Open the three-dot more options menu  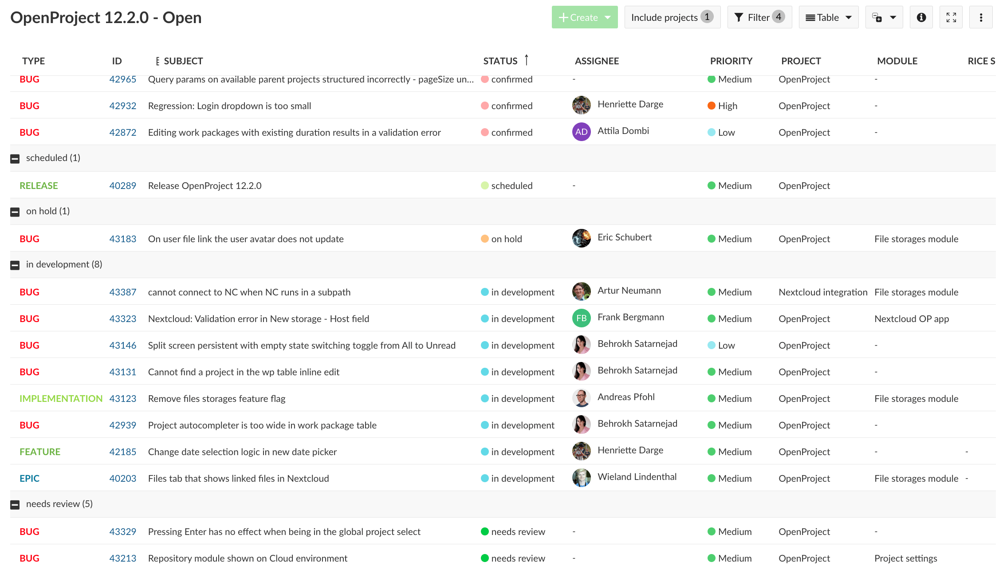tap(981, 17)
